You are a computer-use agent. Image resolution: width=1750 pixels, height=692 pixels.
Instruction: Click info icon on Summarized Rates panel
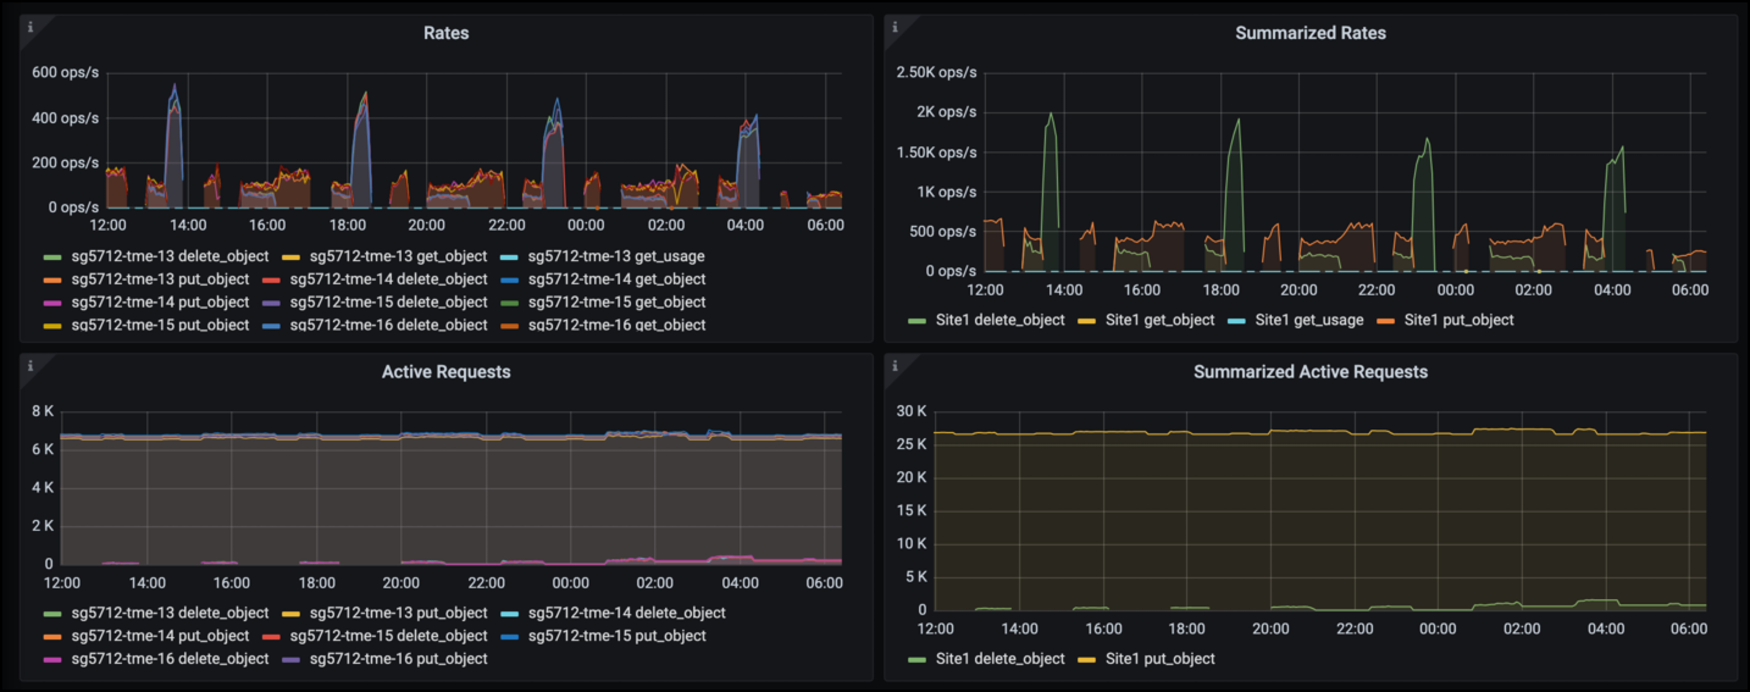pos(895,27)
